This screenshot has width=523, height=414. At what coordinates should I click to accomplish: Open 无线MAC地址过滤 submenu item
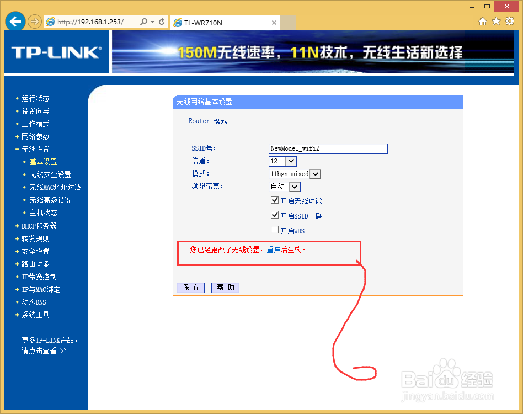click(x=55, y=187)
